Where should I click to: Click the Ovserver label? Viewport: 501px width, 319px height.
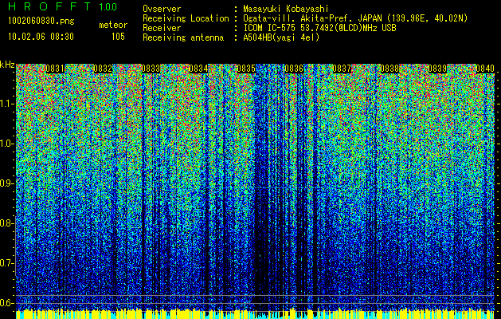pyautogui.click(x=162, y=9)
